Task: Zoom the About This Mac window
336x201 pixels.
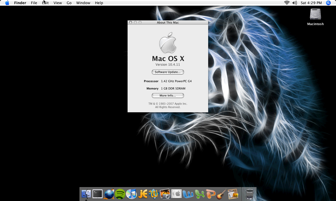Action: 140,23
